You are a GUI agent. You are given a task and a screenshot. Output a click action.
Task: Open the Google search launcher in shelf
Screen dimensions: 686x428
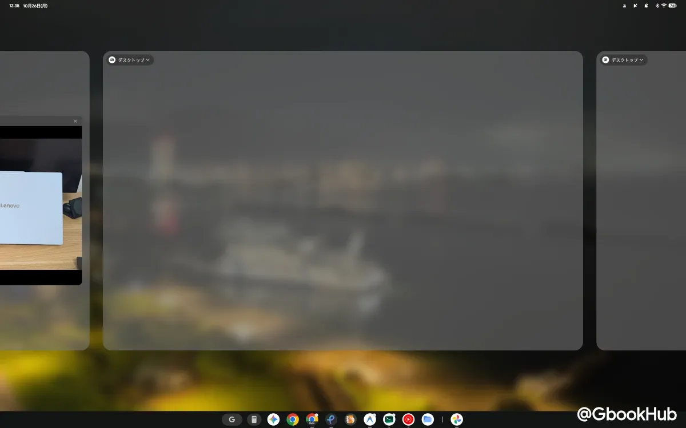tap(232, 419)
